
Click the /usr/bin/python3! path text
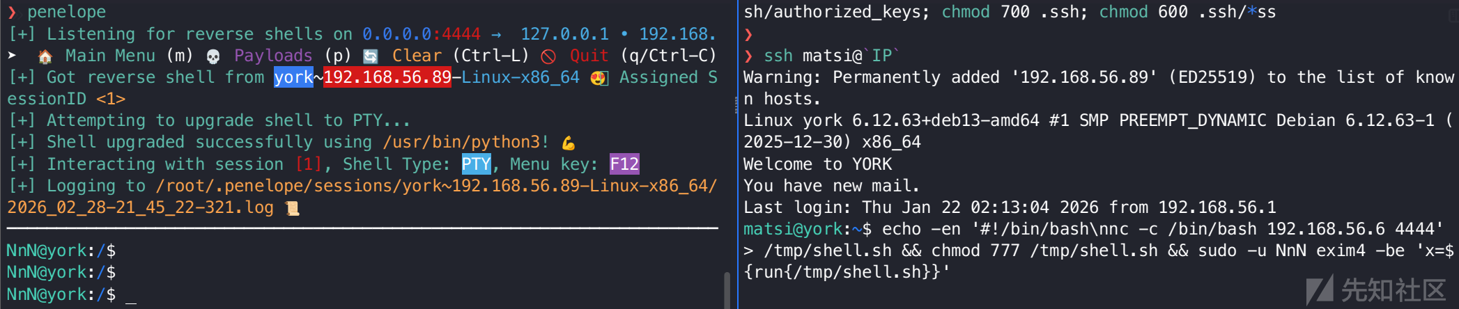[x=466, y=142]
